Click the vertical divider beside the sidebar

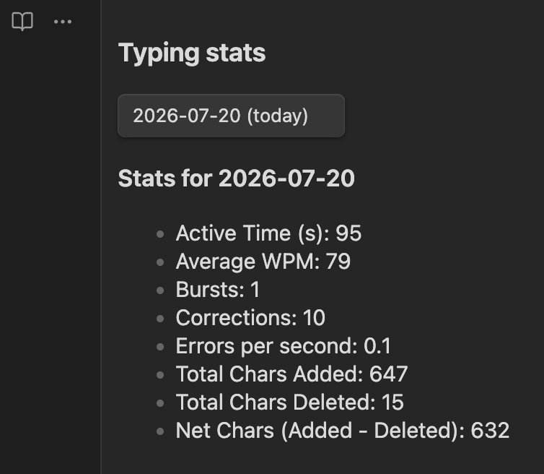(x=101, y=237)
